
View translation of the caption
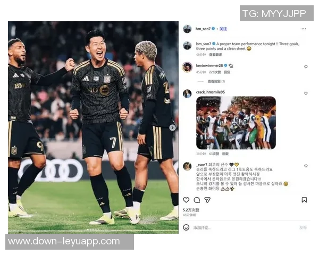pyautogui.click(x=215, y=55)
